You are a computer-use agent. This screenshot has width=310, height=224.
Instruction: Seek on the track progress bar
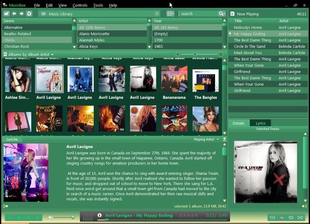click(x=163, y=220)
